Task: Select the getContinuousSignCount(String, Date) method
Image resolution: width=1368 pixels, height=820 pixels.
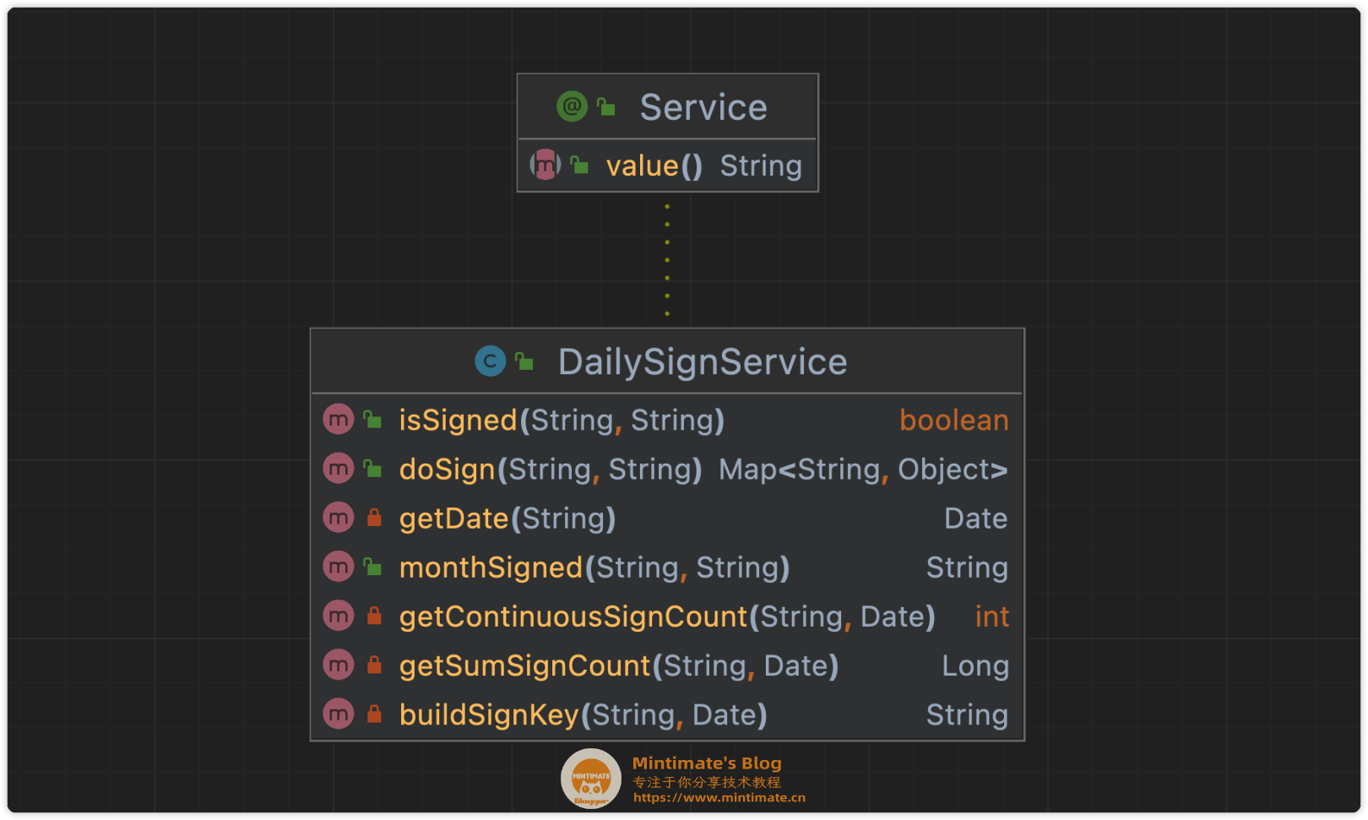Action: (x=667, y=617)
